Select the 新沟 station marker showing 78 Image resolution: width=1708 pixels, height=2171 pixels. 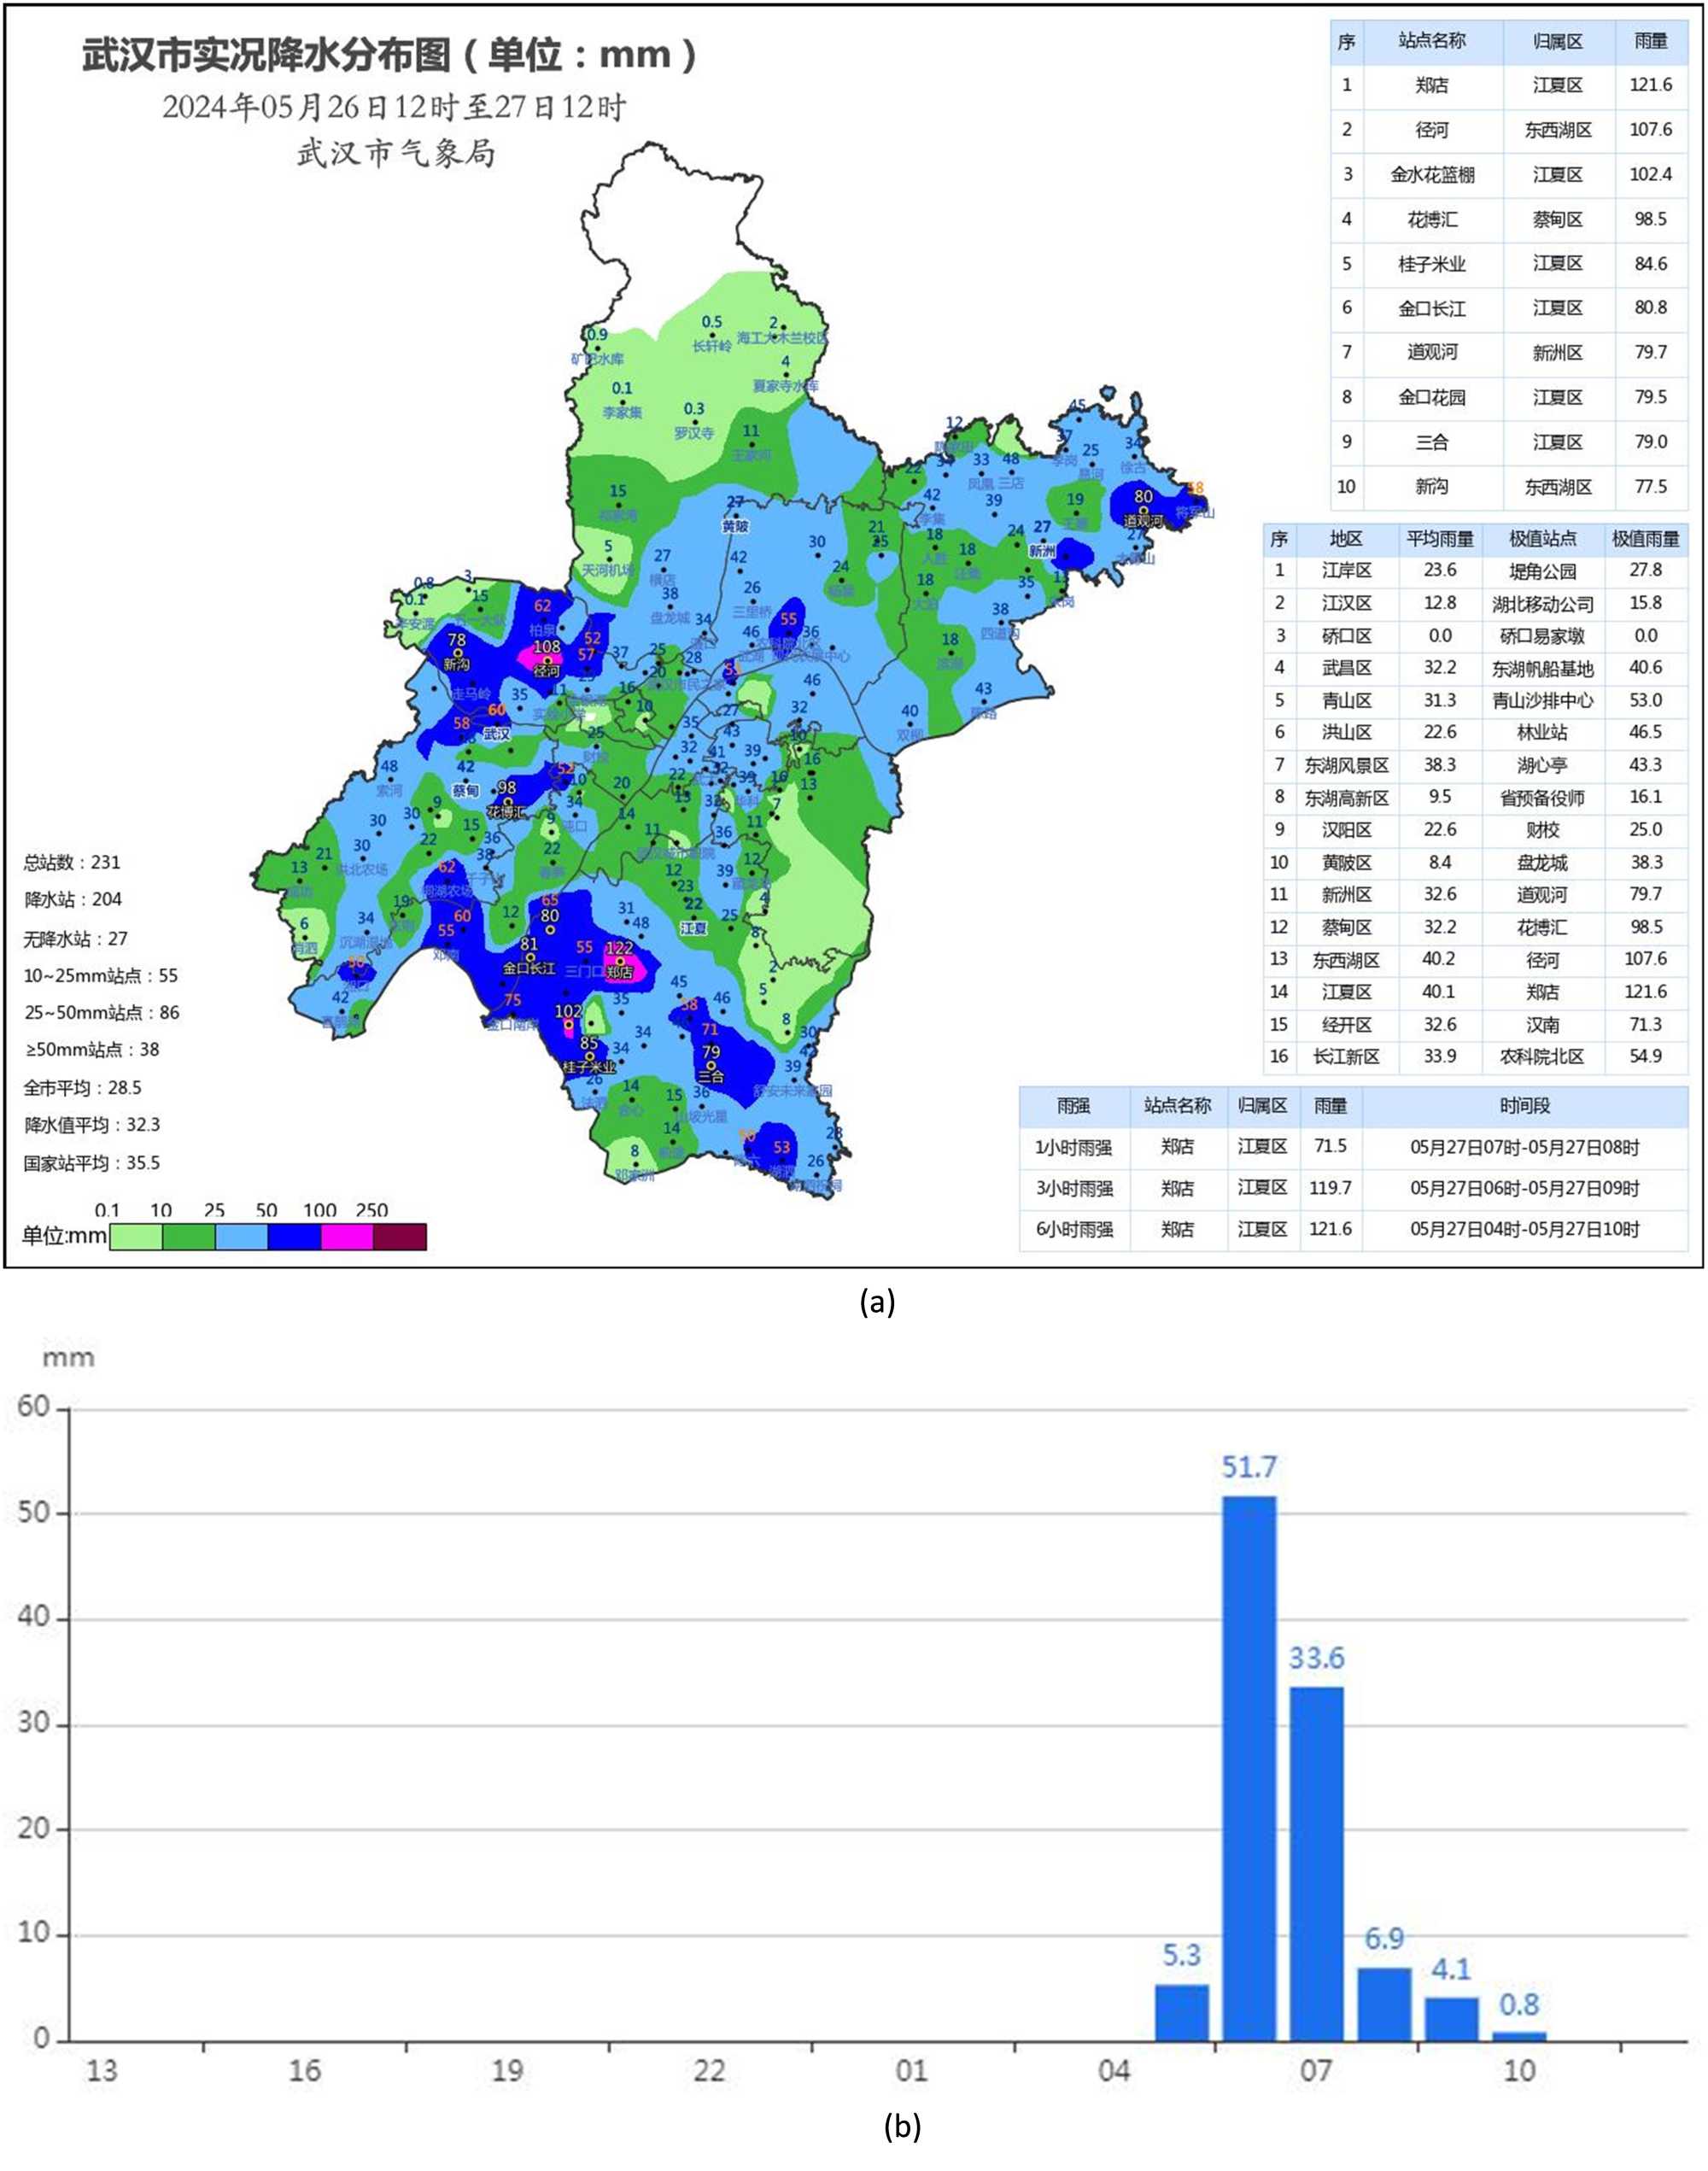(457, 653)
